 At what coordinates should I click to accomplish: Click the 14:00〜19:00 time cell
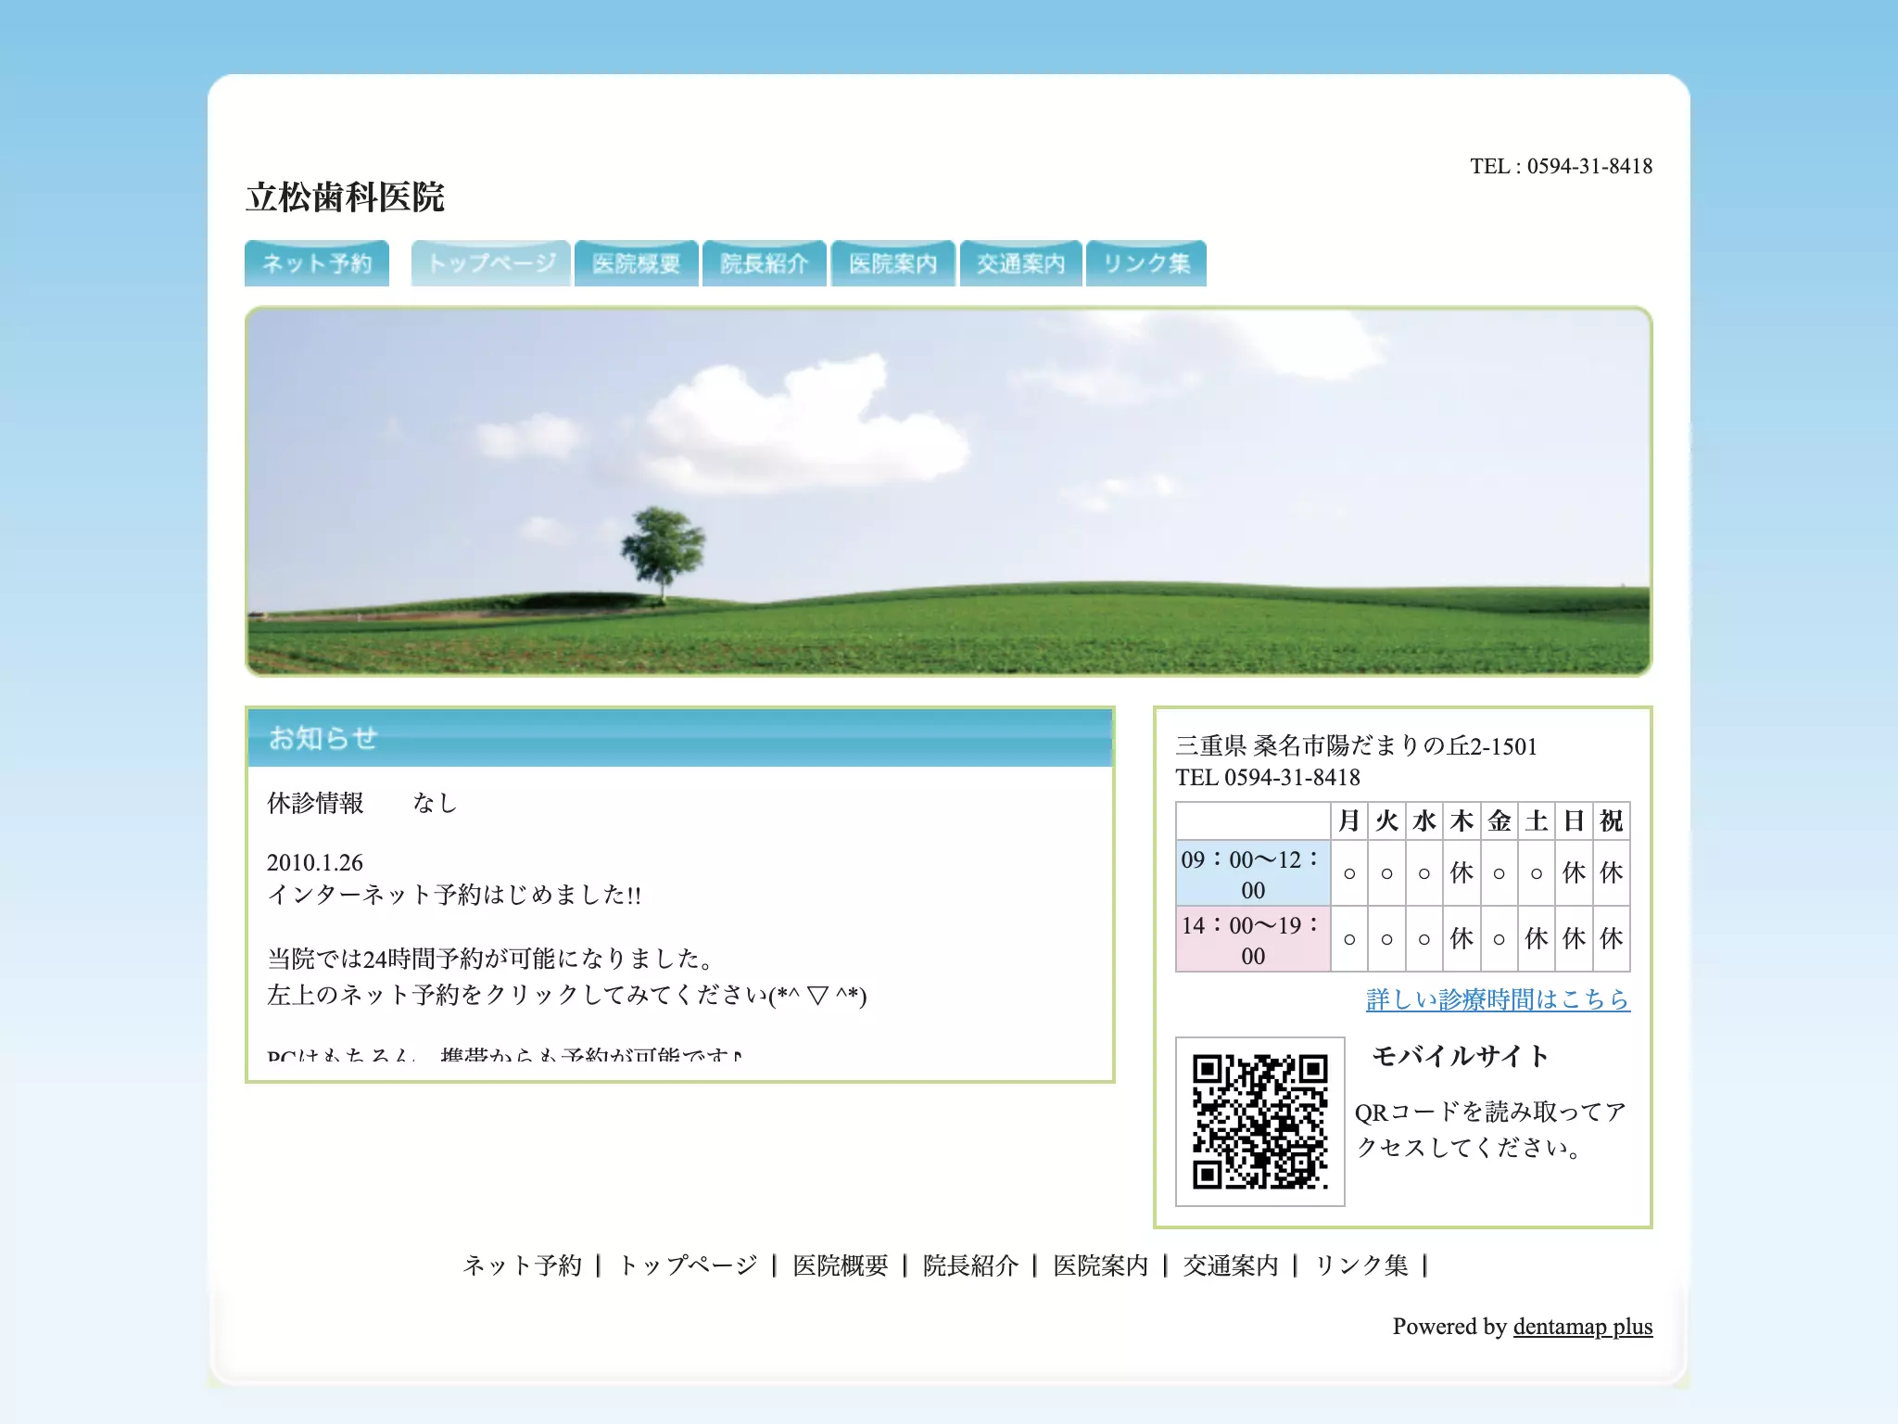point(1253,939)
